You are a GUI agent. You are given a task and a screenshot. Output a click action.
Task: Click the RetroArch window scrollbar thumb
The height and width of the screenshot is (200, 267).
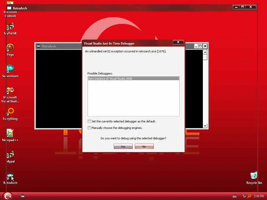click(205, 57)
